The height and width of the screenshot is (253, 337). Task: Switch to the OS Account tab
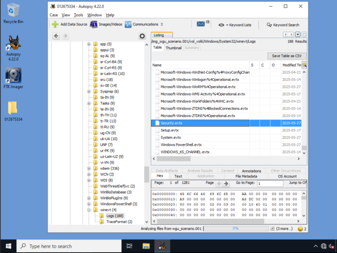(287, 176)
